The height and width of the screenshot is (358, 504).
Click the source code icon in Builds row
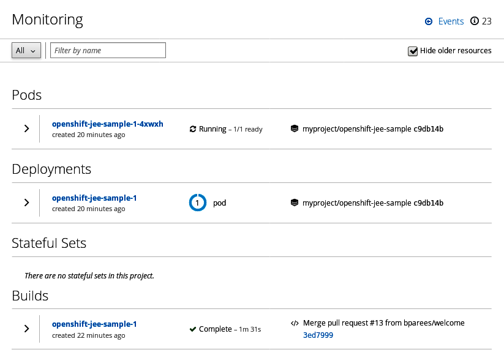click(x=295, y=323)
